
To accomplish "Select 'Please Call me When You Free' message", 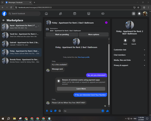I will point(69,103).
